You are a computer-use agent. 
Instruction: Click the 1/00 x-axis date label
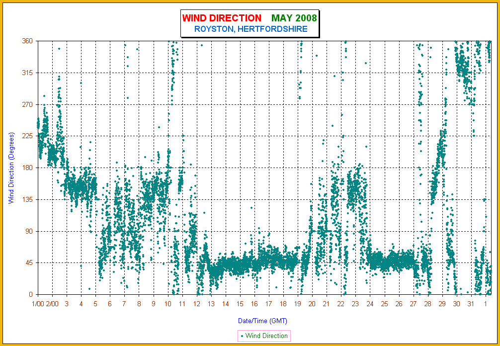pos(38,304)
